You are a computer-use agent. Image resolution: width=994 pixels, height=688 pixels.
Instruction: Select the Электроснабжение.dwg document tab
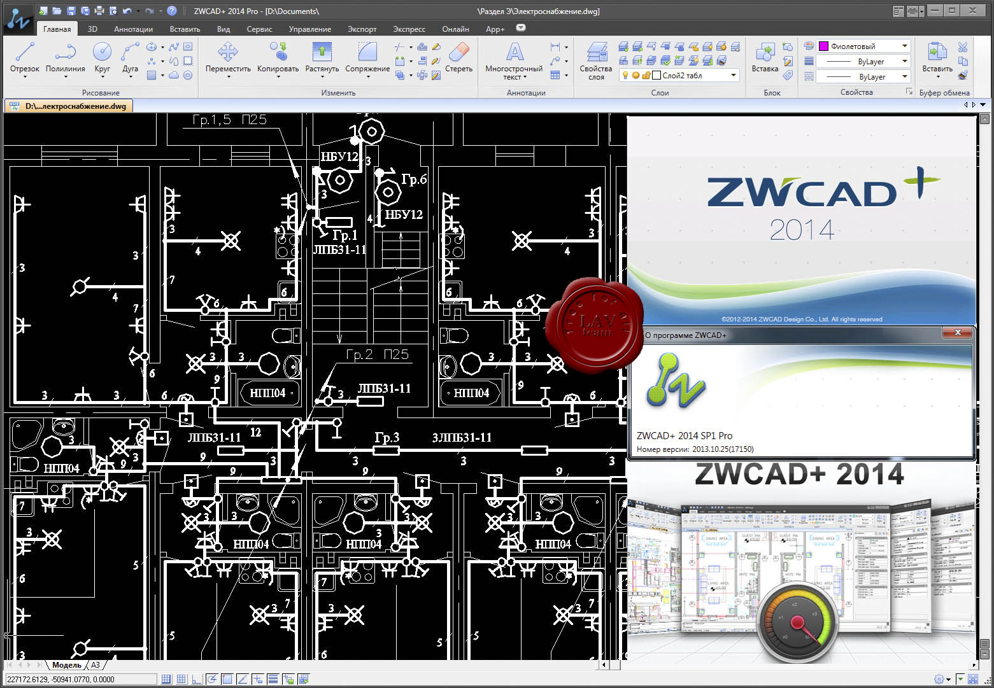(x=69, y=106)
